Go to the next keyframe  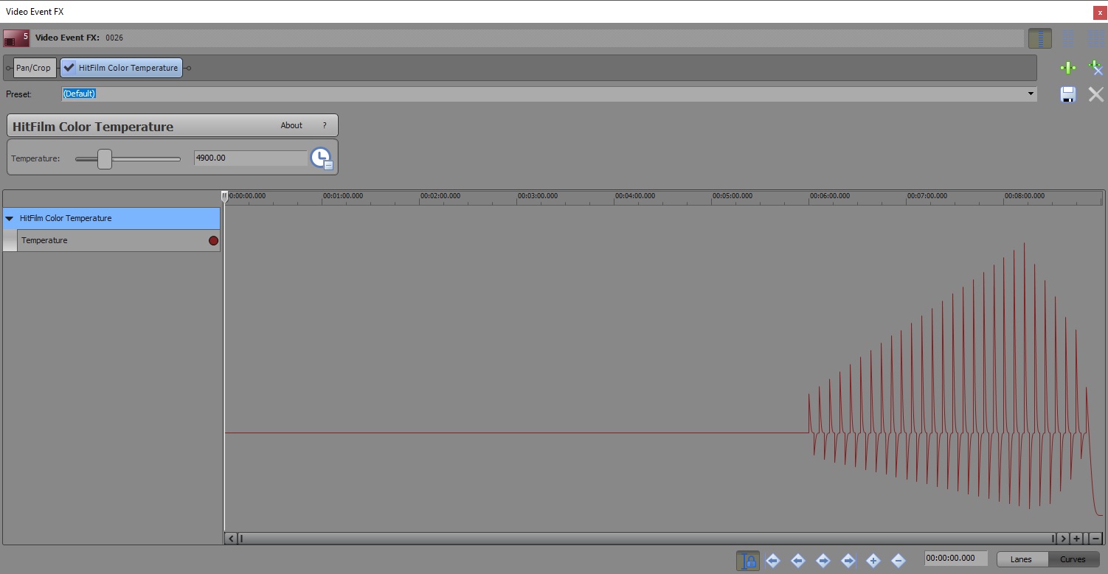coord(823,561)
